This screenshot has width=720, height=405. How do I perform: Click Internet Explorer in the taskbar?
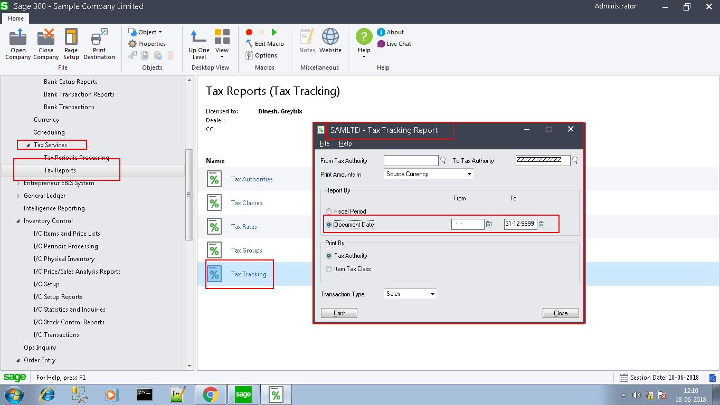click(x=48, y=394)
